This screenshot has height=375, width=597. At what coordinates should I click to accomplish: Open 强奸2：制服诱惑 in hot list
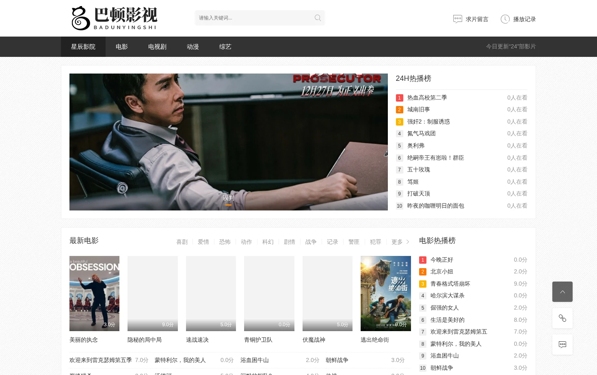tap(428, 121)
